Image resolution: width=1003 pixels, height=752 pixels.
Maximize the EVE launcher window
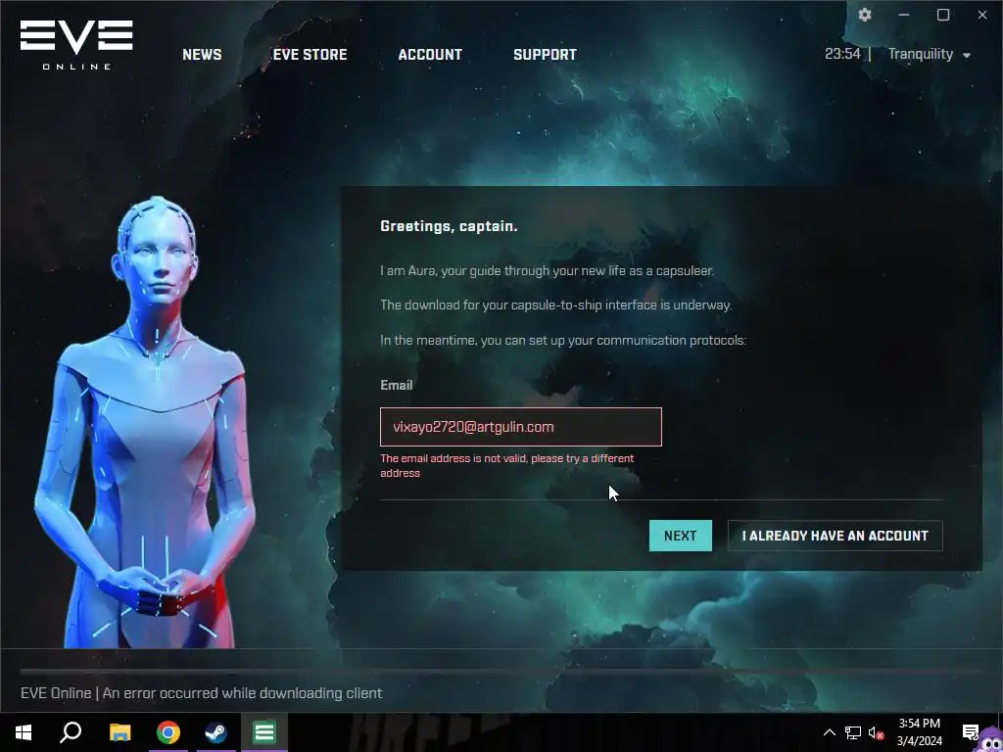943,15
